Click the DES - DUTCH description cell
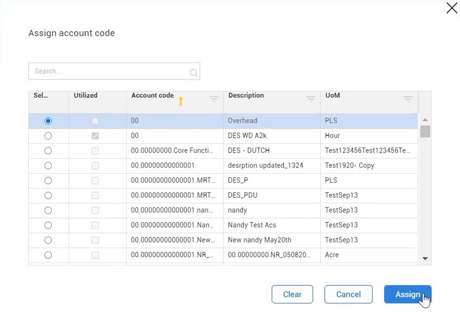This screenshot has height=320, width=460. click(x=272, y=151)
